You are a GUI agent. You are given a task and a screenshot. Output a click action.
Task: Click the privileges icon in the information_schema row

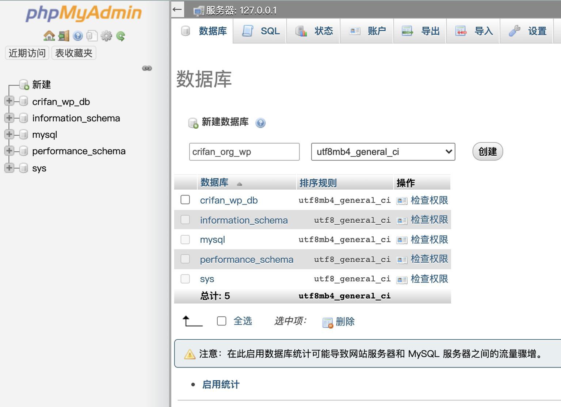(402, 221)
